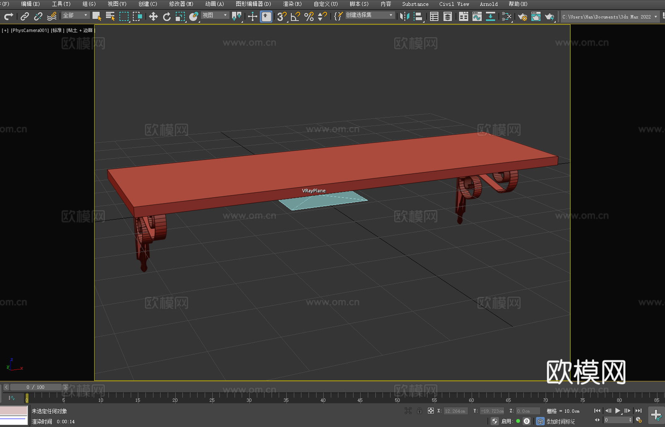Toggle Angle Snap
The image size is (665, 427).
coord(296,16)
